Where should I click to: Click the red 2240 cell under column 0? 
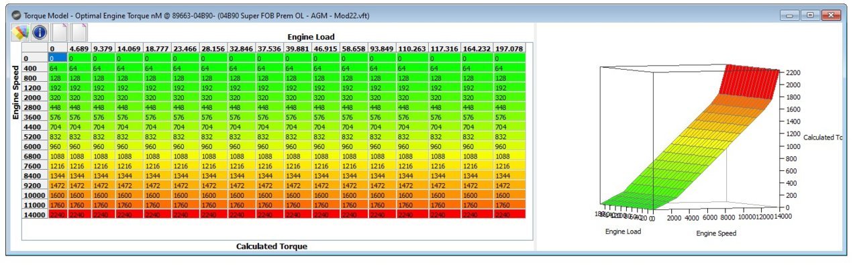click(57, 214)
